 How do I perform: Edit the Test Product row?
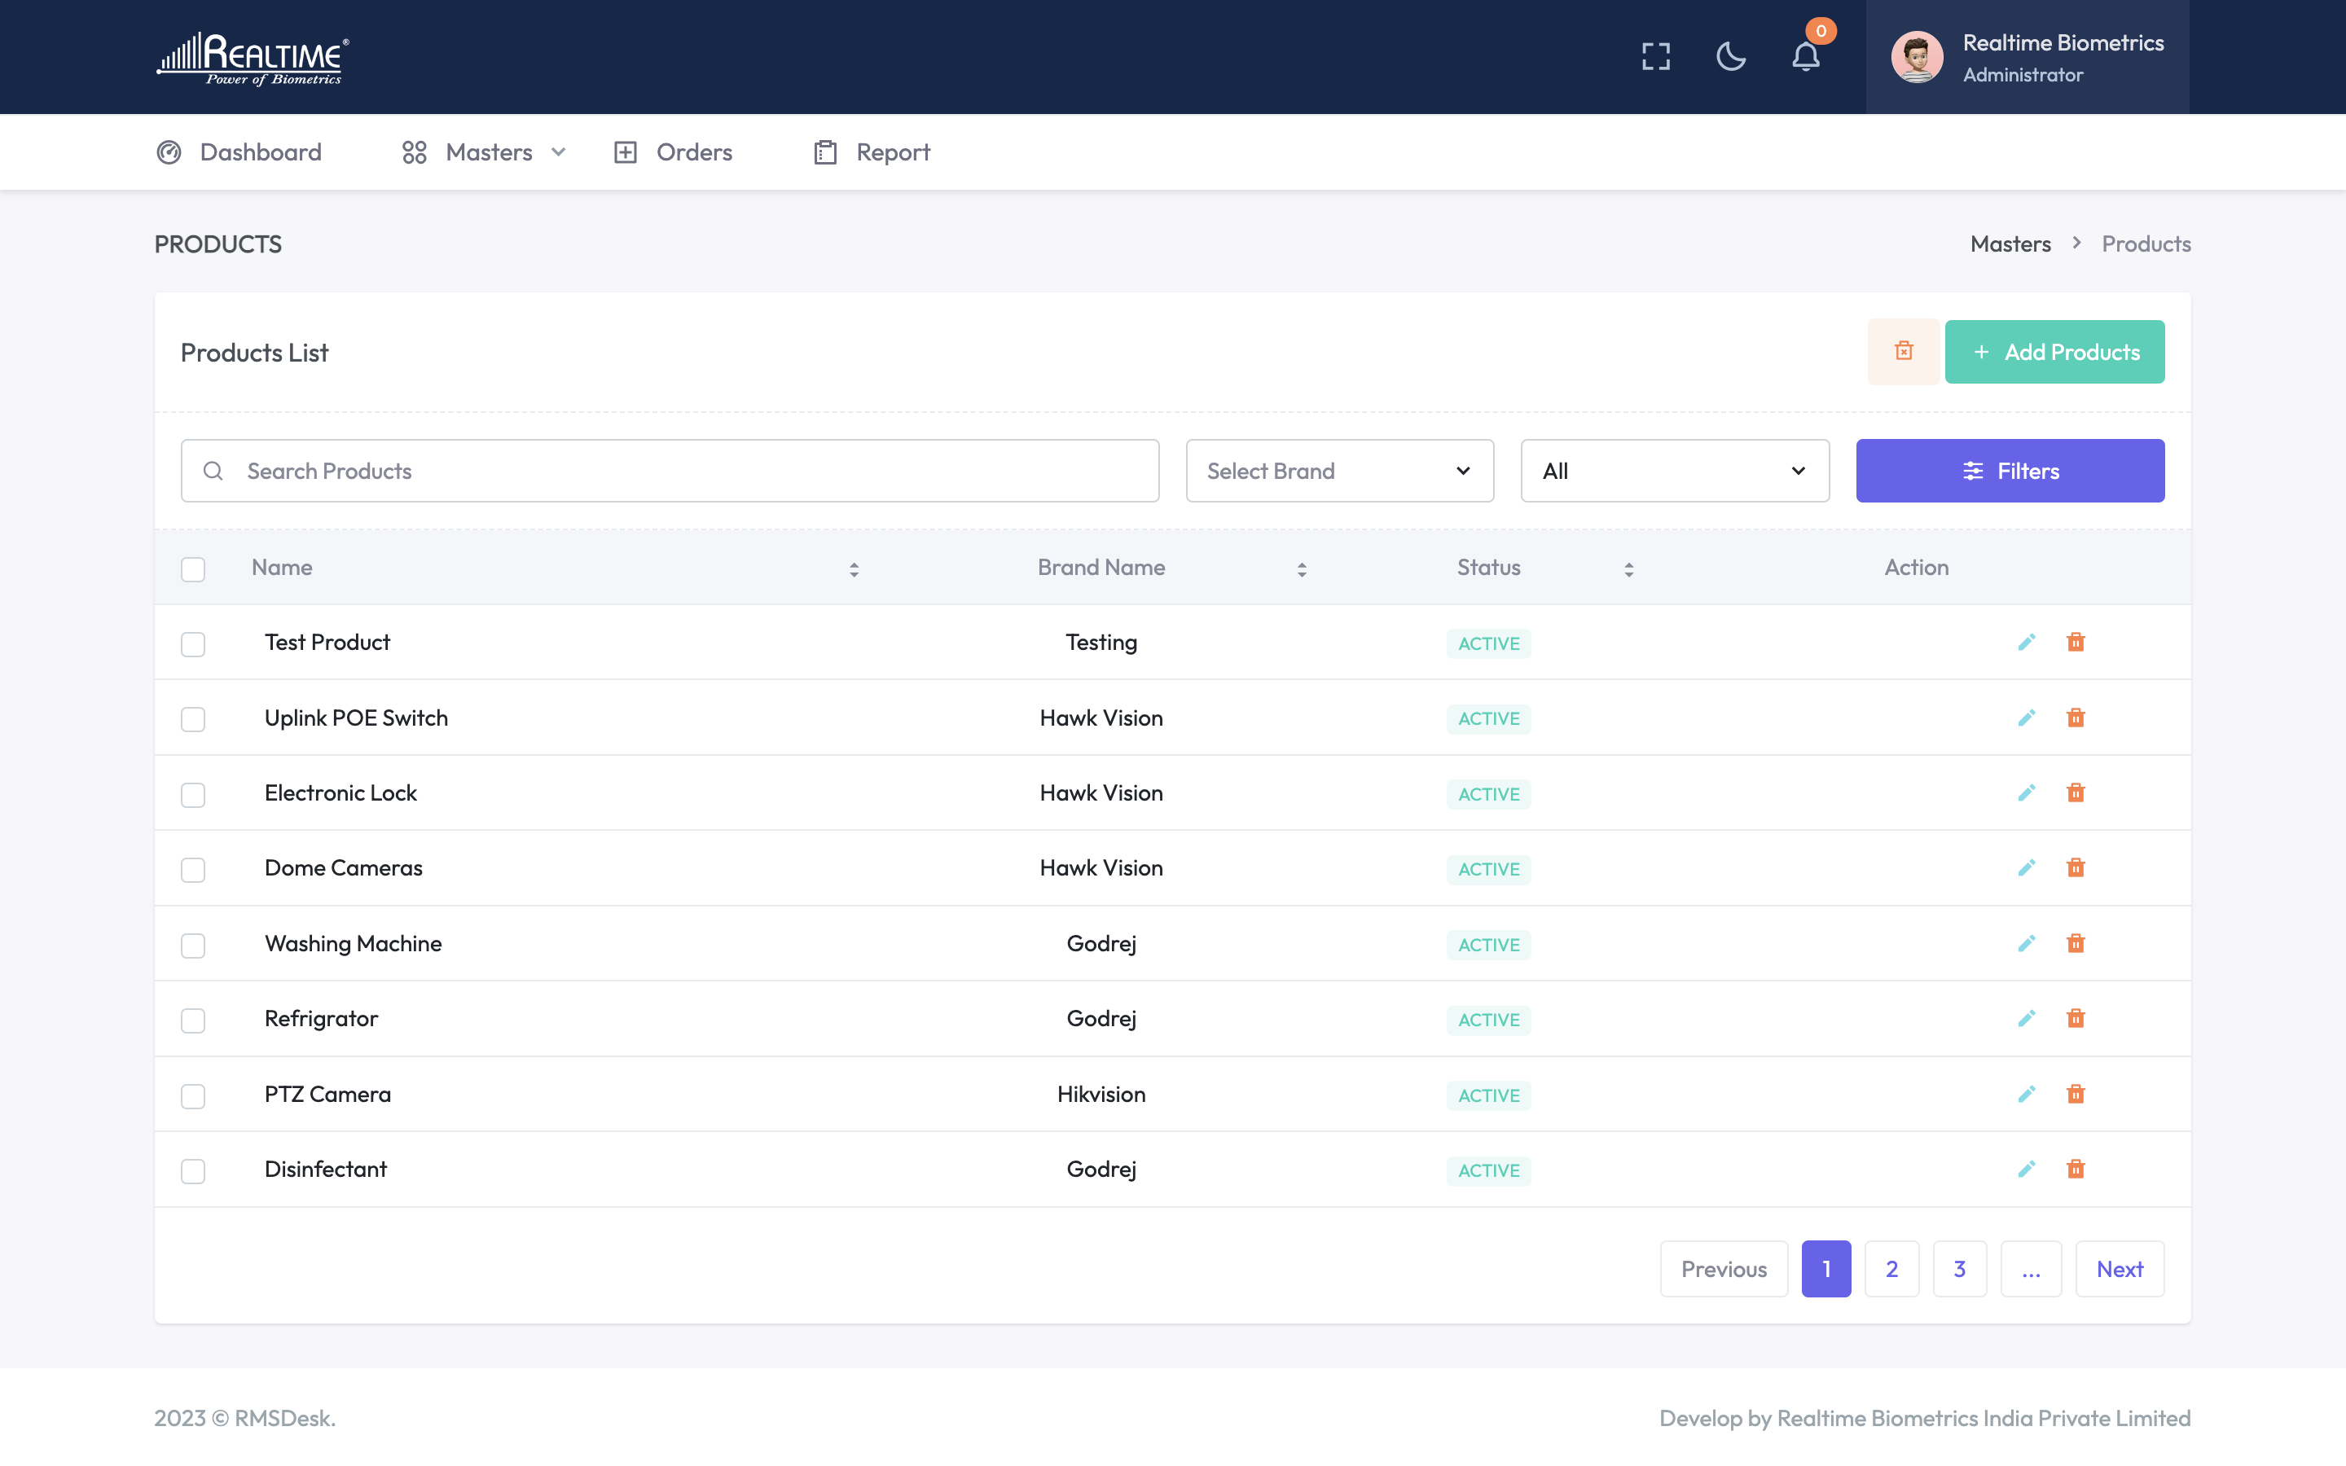tap(2026, 642)
